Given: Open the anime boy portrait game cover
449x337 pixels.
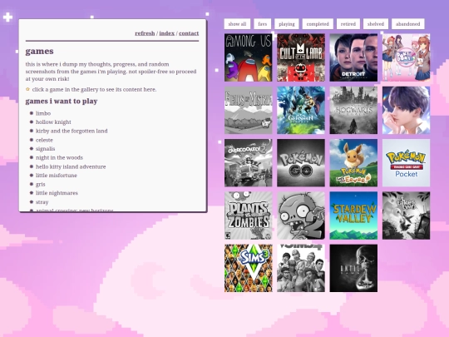Looking at the screenshot, I should click(x=406, y=111).
